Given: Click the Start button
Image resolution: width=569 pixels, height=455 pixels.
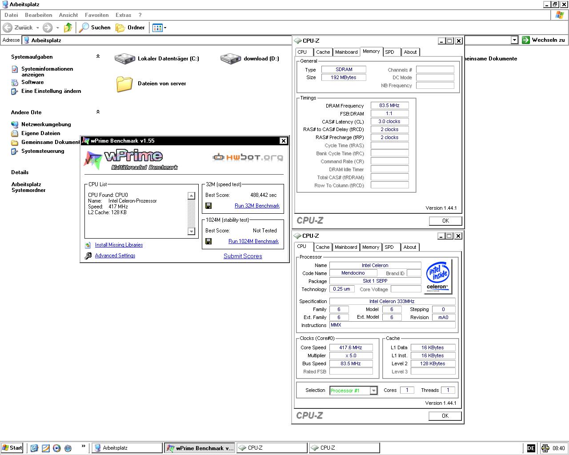Looking at the screenshot, I should (x=12, y=448).
